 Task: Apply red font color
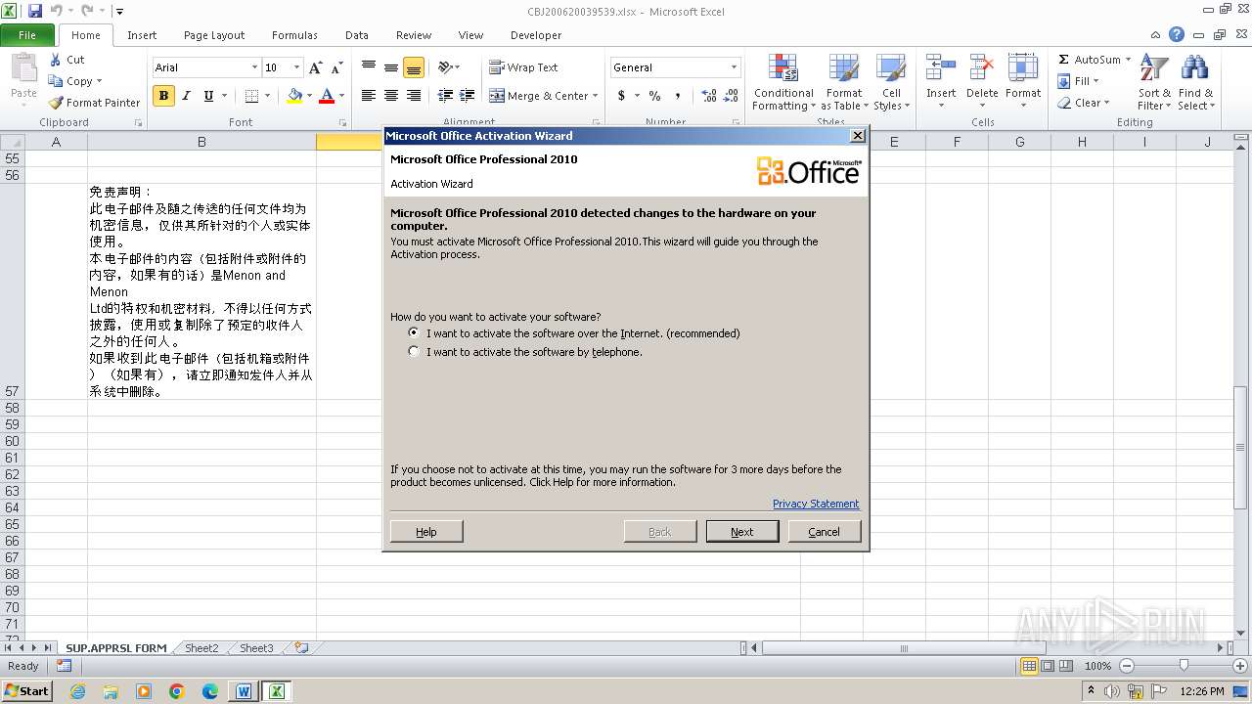(327, 96)
